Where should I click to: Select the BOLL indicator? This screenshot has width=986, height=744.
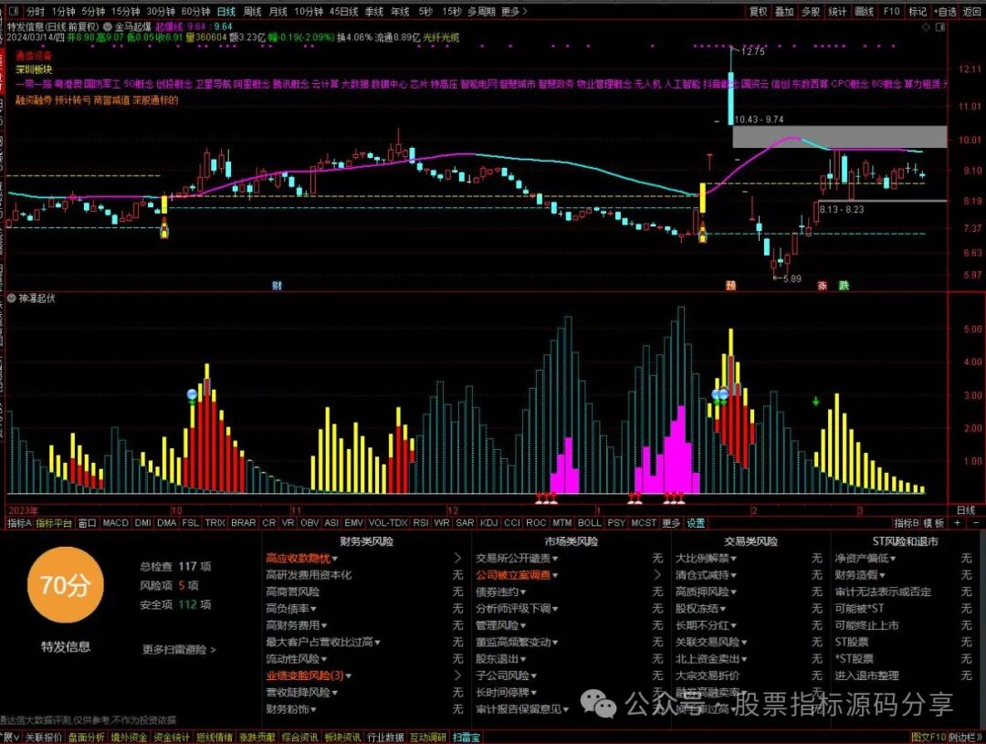coord(590,522)
